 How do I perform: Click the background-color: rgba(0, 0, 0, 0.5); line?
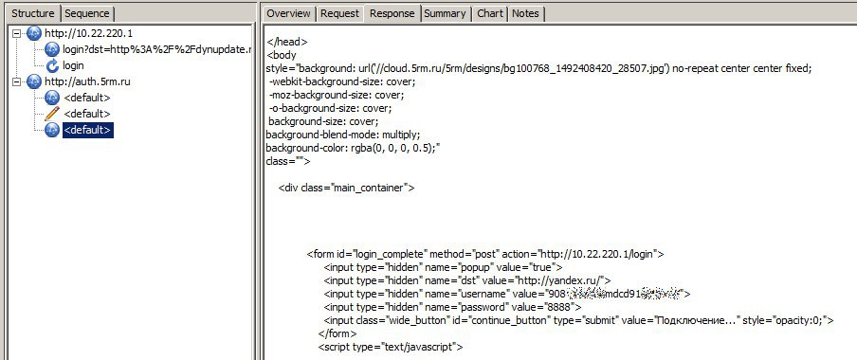coord(353,148)
